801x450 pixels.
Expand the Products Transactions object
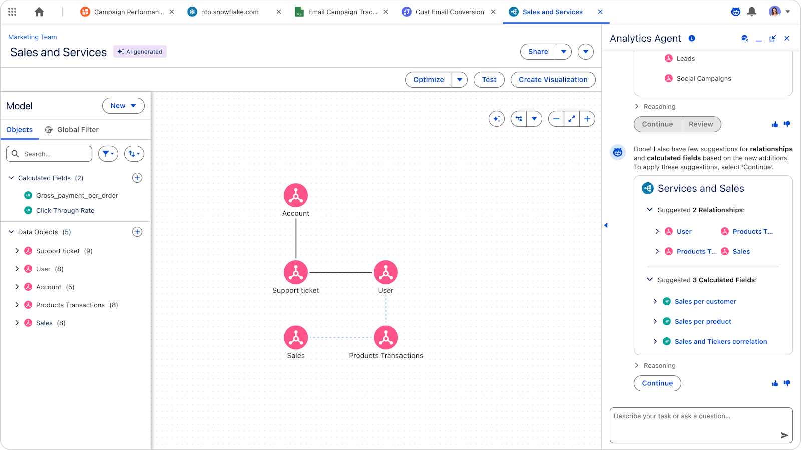pyautogui.click(x=17, y=305)
